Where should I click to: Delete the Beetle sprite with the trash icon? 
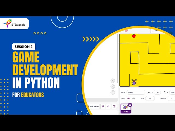point(130,105)
